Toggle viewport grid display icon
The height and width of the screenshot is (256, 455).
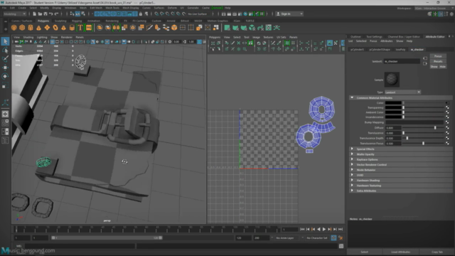point(53,42)
